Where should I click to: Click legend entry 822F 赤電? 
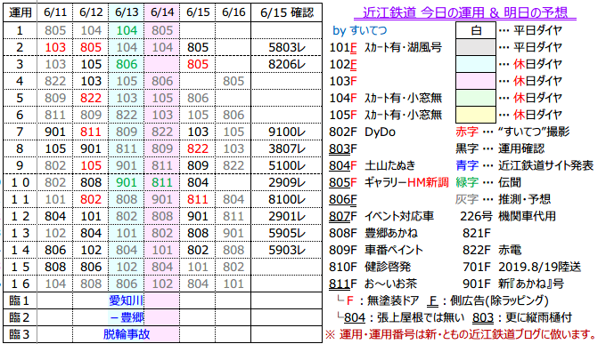(x=492, y=251)
